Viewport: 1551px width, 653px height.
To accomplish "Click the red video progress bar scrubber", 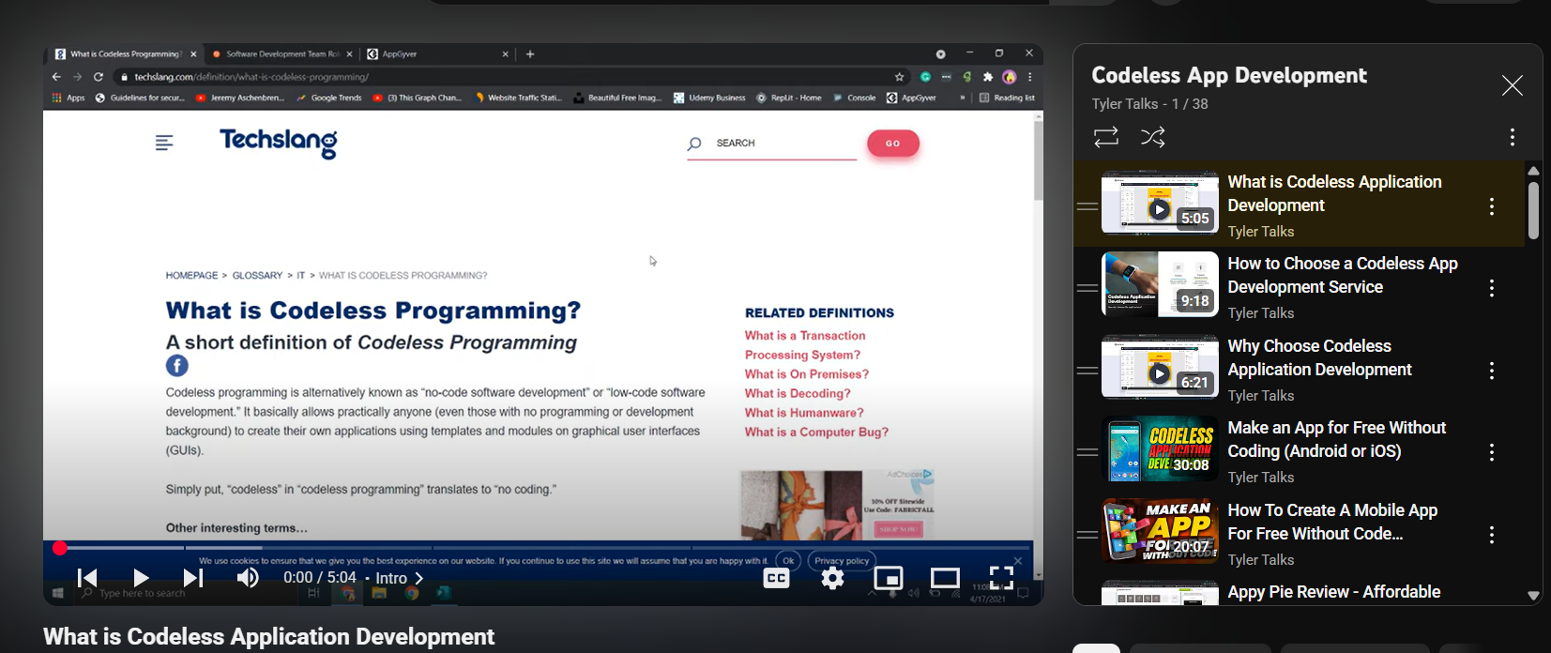I will click(60, 548).
